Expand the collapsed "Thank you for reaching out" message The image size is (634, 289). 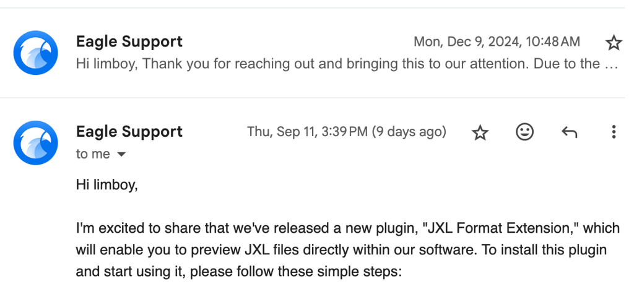click(334, 64)
